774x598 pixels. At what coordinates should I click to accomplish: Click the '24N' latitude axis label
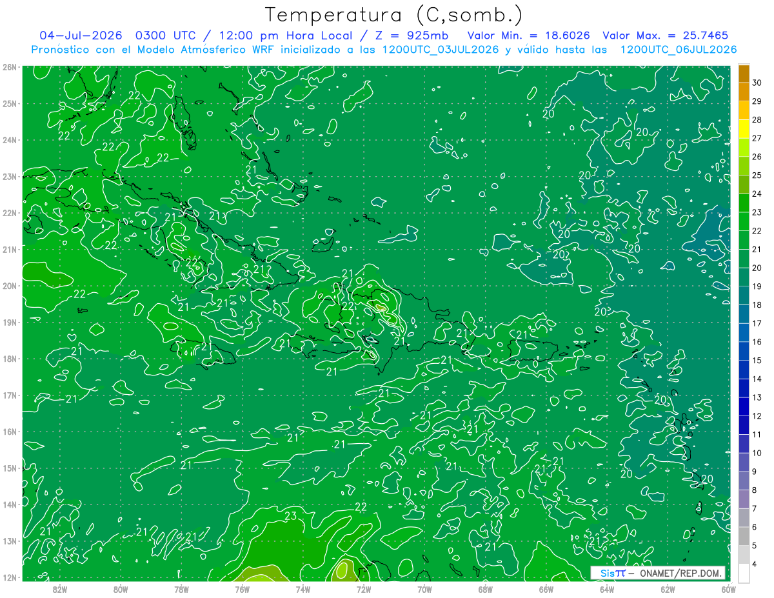coord(10,140)
